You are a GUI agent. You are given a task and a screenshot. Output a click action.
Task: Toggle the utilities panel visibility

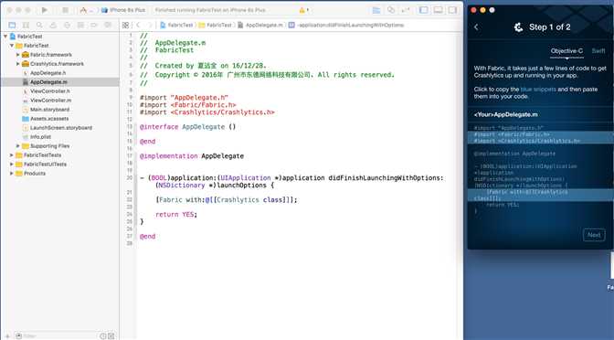point(452,10)
